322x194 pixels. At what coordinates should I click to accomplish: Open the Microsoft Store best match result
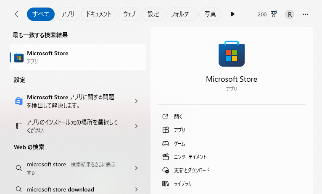tap(78, 57)
